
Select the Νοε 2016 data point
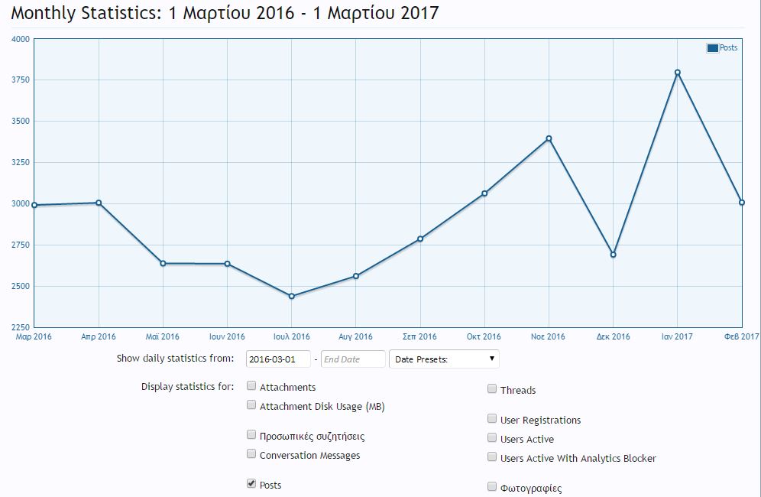click(x=549, y=138)
